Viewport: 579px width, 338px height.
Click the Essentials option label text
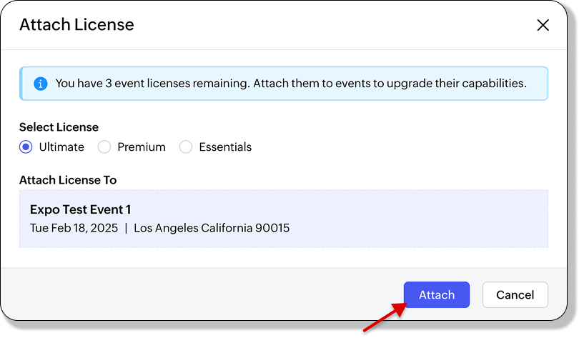tap(225, 147)
